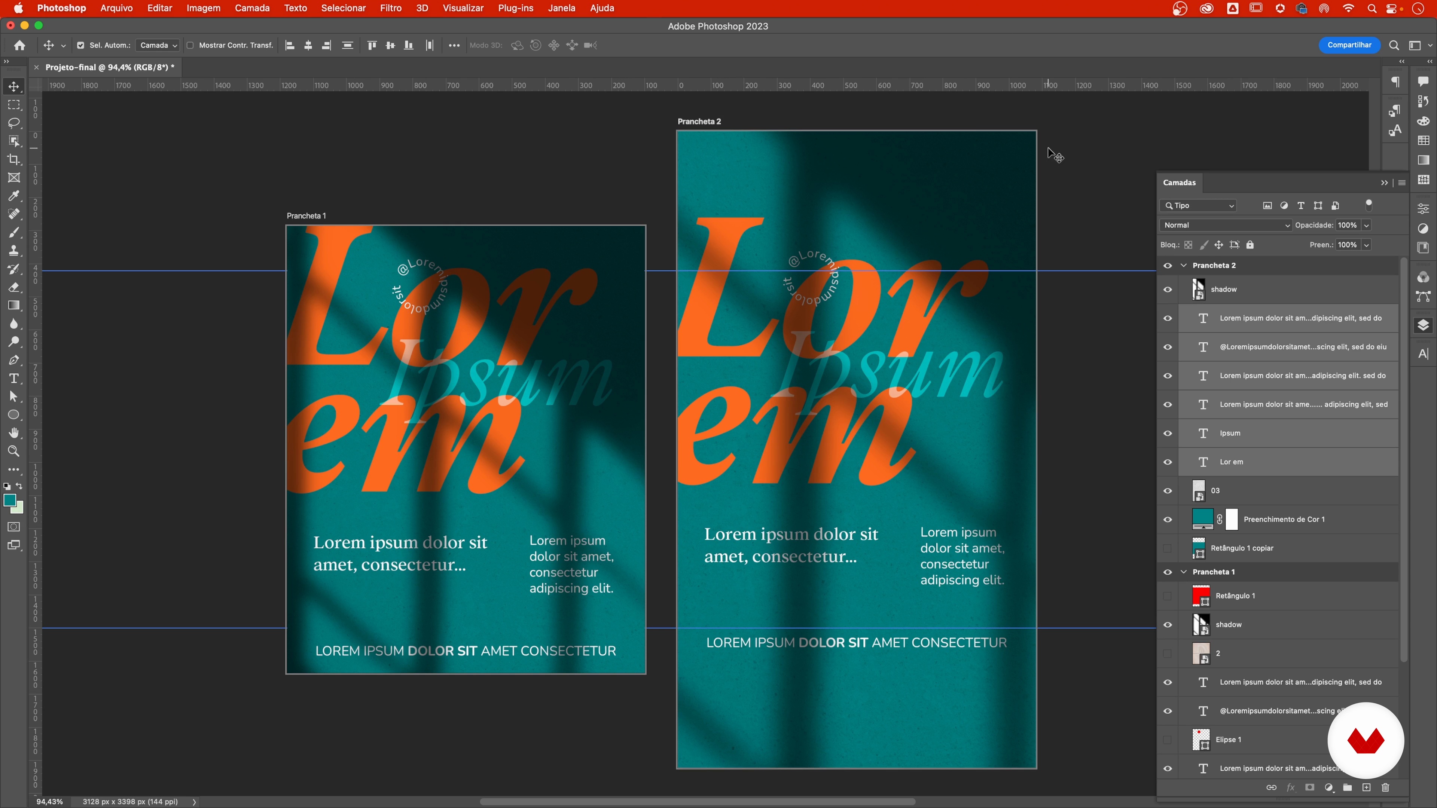Image resolution: width=1437 pixels, height=808 pixels.
Task: Link layers with the chain icon
Action: [1271, 787]
